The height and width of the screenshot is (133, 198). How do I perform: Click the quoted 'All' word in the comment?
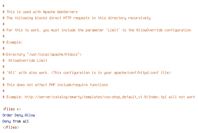coord(11,73)
